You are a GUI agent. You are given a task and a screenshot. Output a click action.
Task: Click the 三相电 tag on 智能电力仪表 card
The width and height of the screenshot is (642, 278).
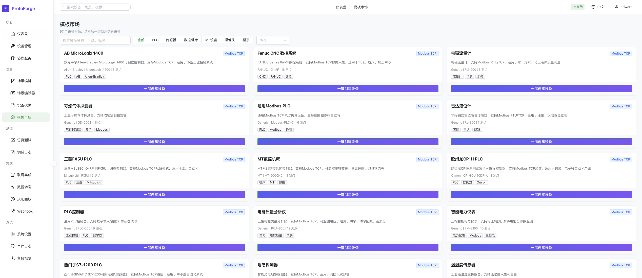(x=490, y=236)
